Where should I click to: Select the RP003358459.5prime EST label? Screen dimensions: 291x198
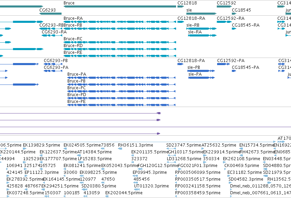pos(198,193)
